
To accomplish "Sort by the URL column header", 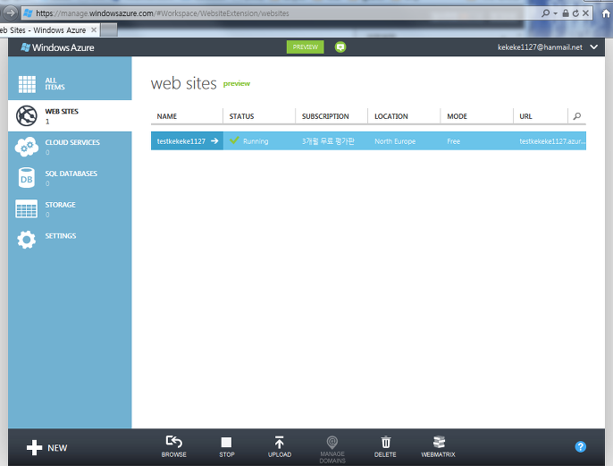I will pos(525,116).
